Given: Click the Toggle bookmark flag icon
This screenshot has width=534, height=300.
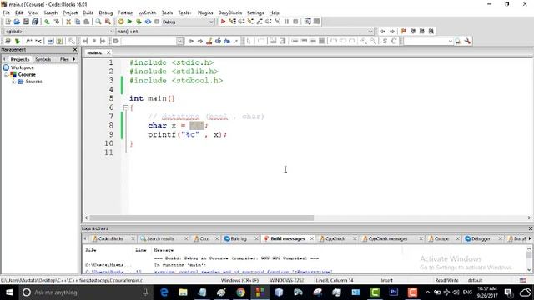Looking at the screenshot, I should [x=404, y=31].
